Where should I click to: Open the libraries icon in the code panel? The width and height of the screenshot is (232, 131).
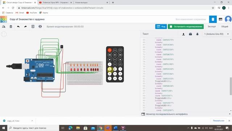coord(190,34)
